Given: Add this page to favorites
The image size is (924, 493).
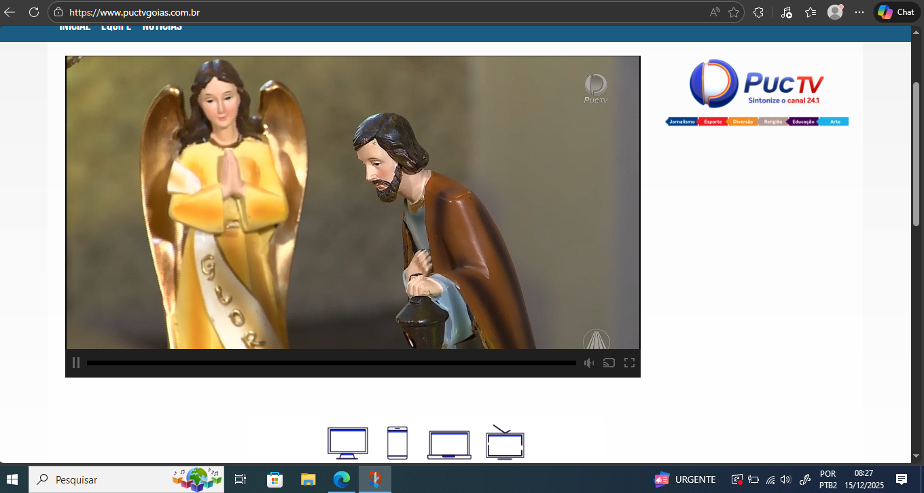Looking at the screenshot, I should pyautogui.click(x=734, y=12).
